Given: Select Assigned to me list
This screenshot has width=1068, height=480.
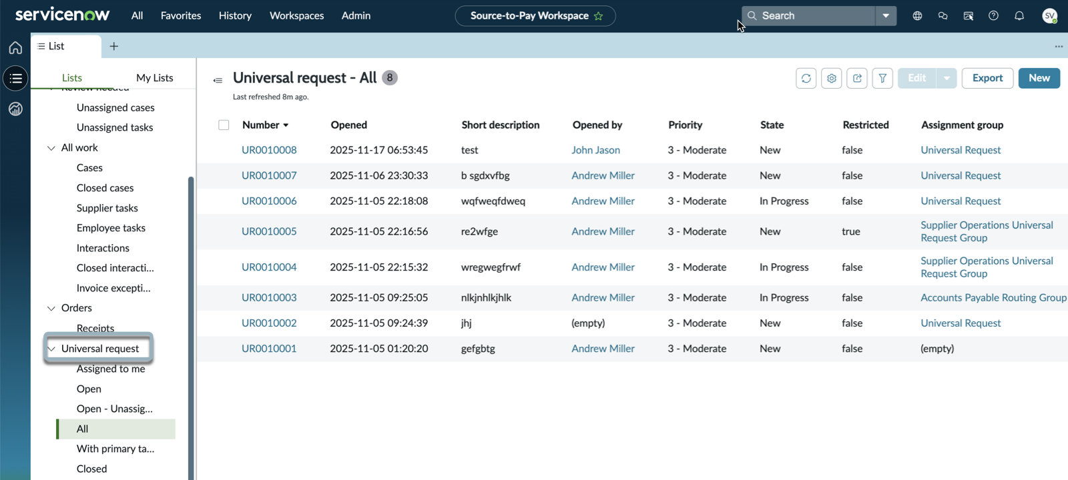Looking at the screenshot, I should [x=111, y=369].
